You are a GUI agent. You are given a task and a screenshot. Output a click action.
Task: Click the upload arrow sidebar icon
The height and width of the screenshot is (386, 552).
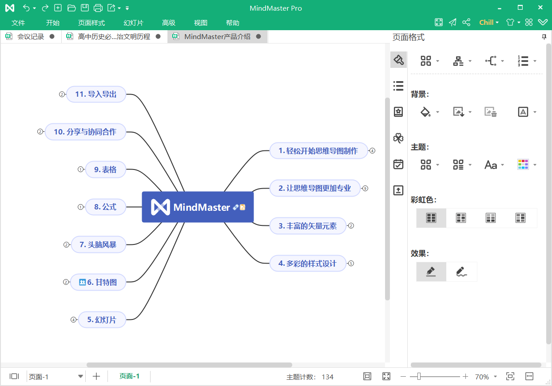click(x=398, y=190)
